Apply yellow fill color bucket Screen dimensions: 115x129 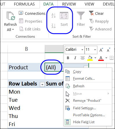[x=90, y=58]
